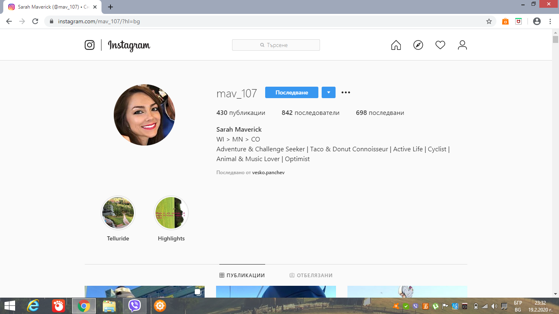Open the Instagram home feed icon
This screenshot has height=314, width=559.
[396, 45]
